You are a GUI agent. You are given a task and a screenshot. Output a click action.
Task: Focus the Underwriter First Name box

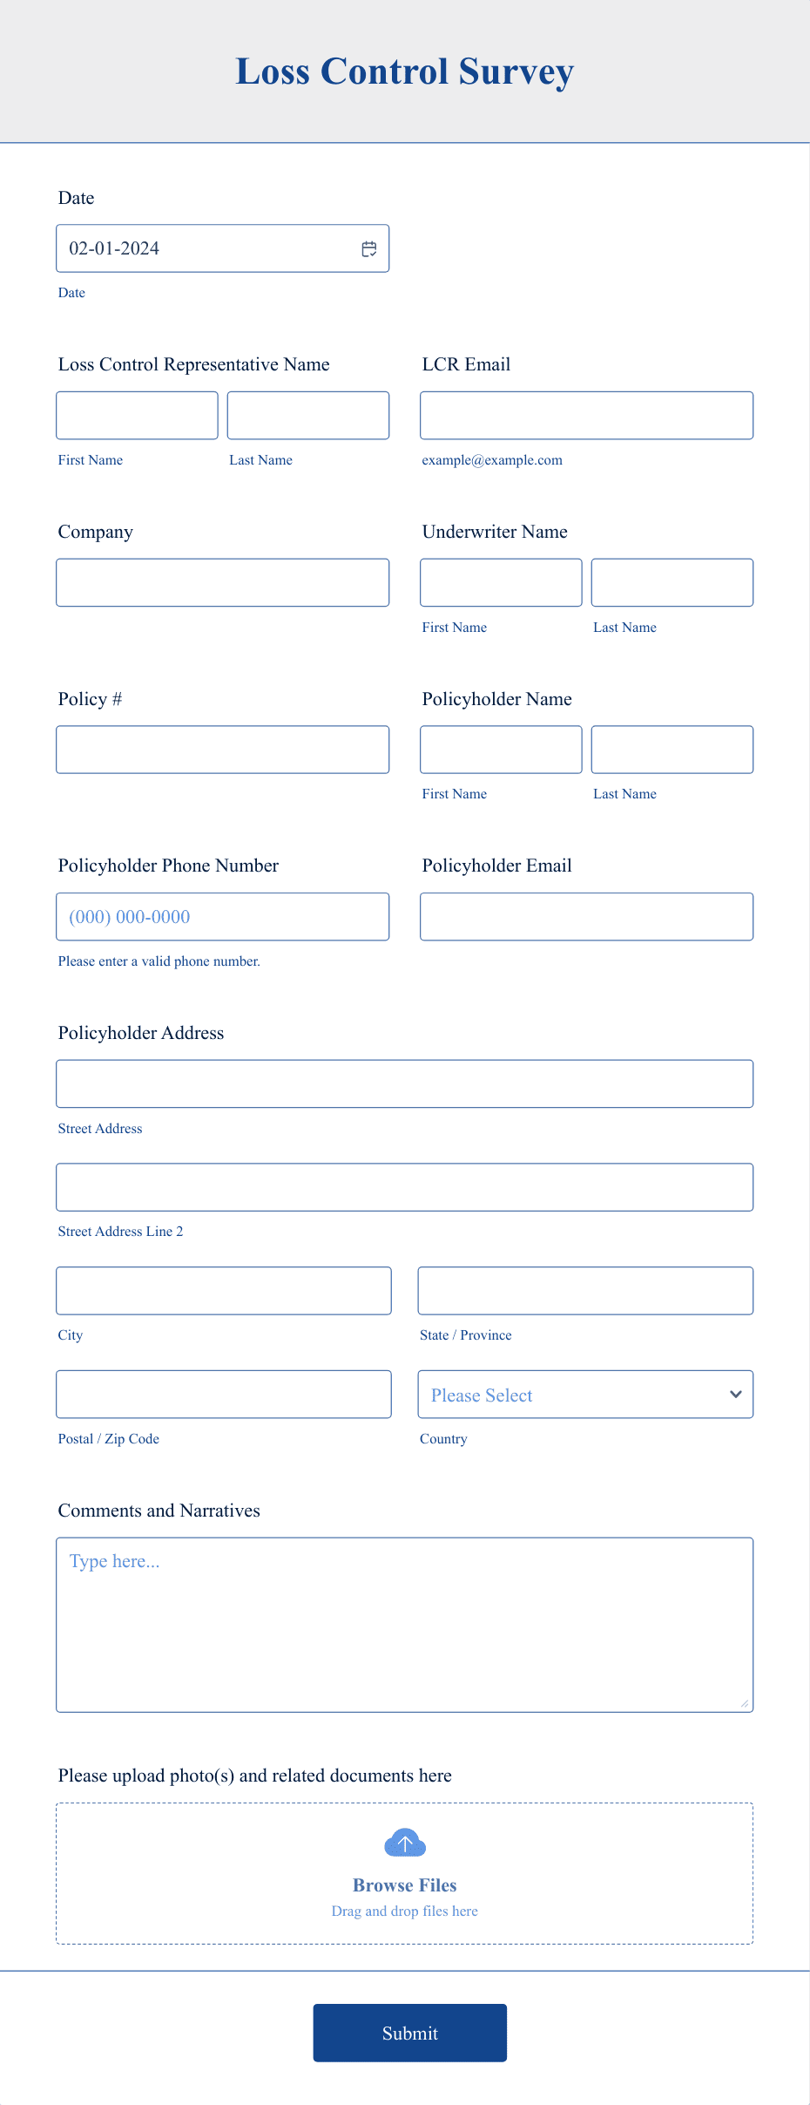pos(500,581)
